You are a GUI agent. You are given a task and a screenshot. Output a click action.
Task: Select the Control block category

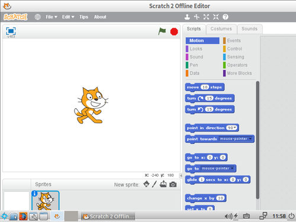(x=233, y=49)
